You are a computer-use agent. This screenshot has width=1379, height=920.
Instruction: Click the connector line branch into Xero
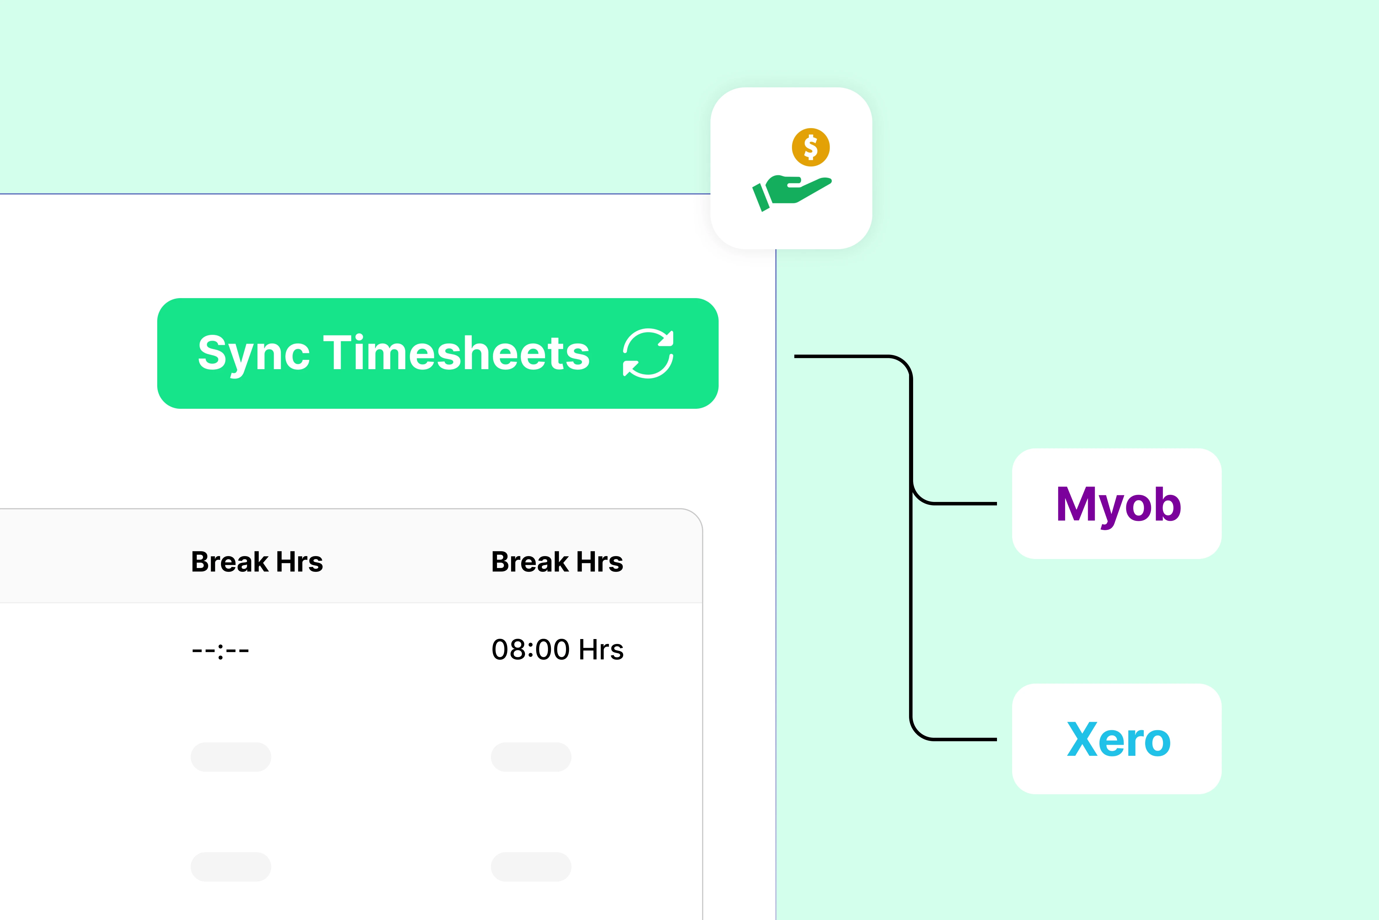pyautogui.click(x=965, y=739)
